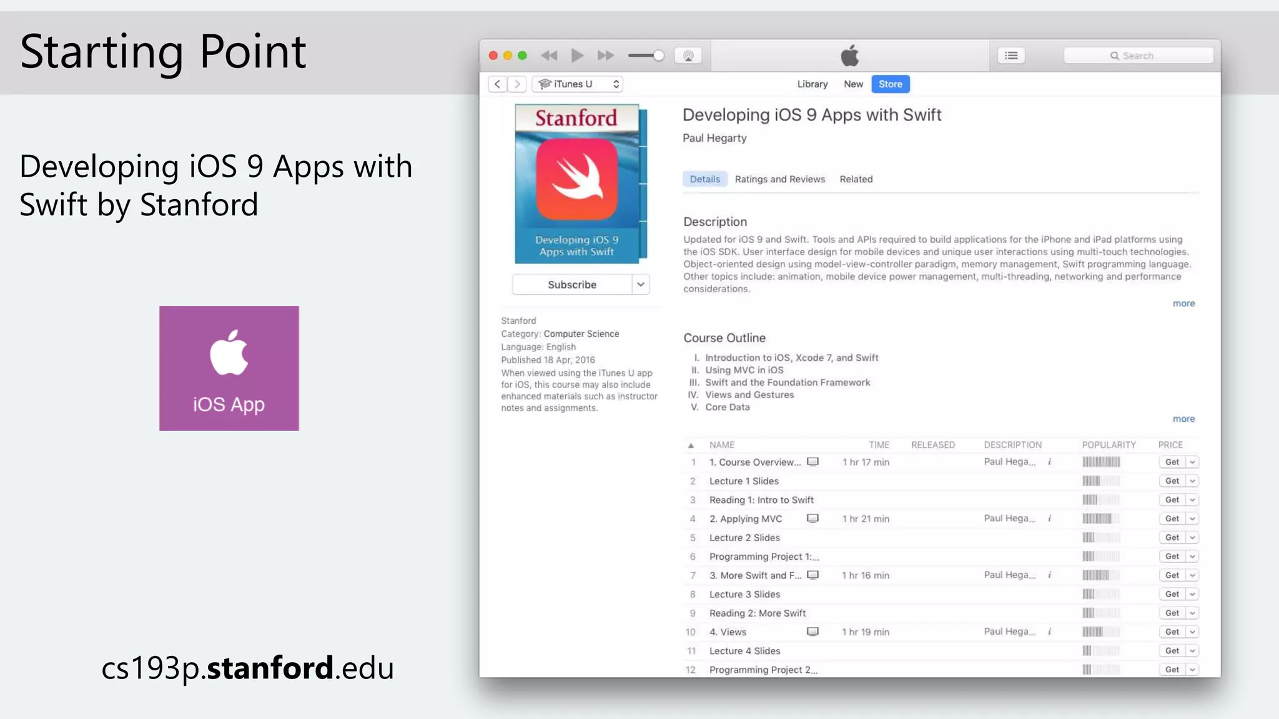Get Reading 2: More Swift

1172,613
